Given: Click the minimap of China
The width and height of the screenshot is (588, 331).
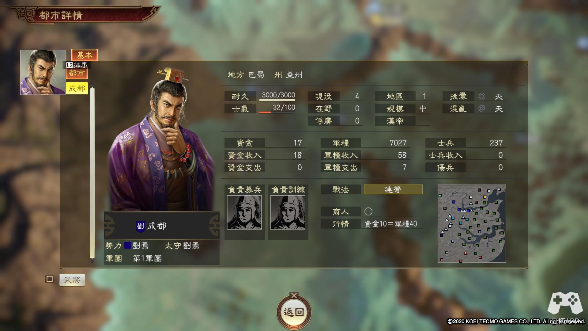Looking at the screenshot, I should coord(472,223).
